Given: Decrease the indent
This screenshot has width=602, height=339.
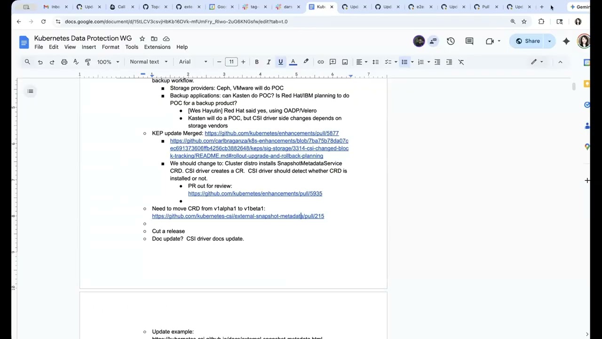Looking at the screenshot, I should (x=437, y=62).
